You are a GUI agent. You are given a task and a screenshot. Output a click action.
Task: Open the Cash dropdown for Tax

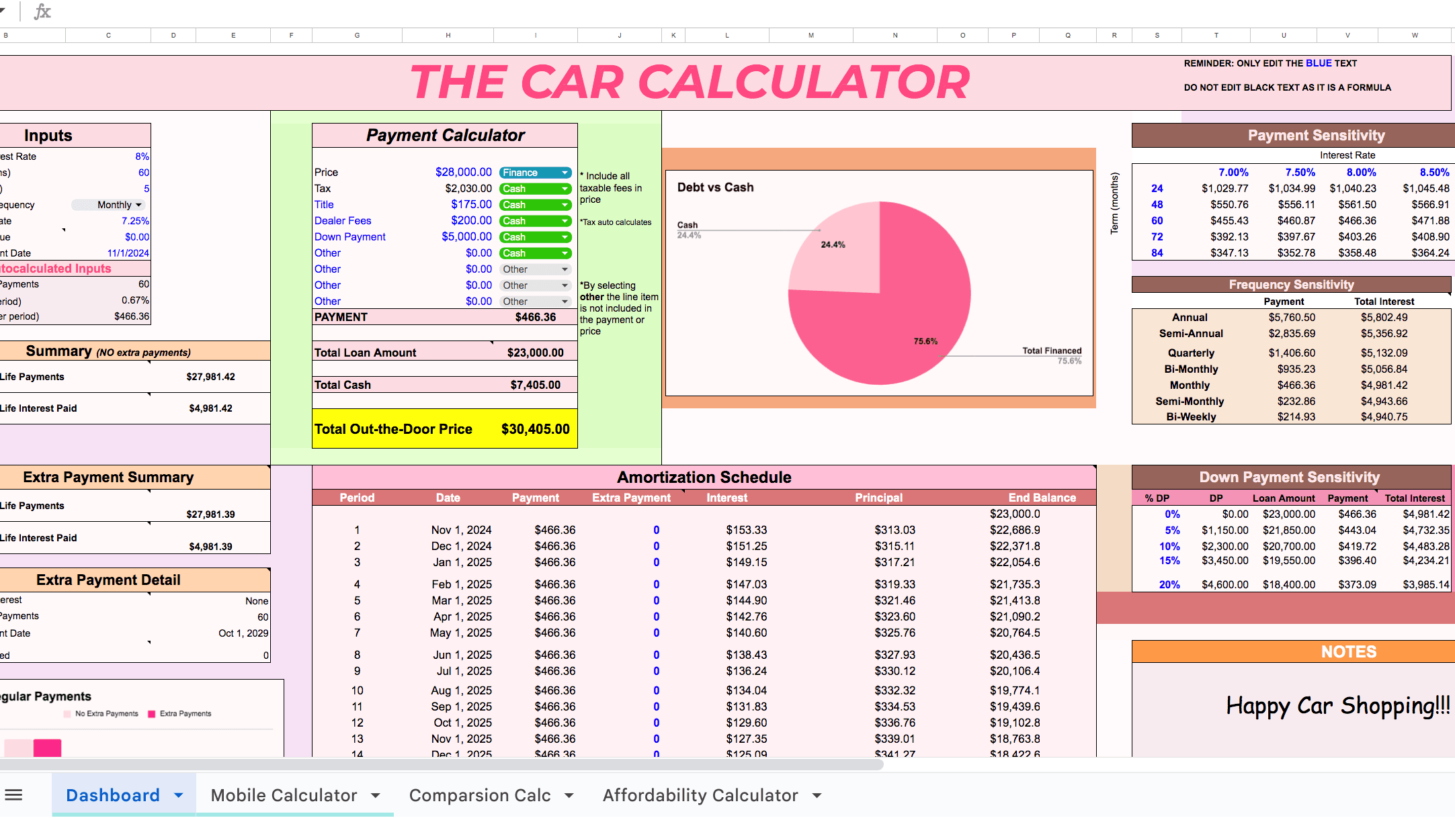point(536,189)
